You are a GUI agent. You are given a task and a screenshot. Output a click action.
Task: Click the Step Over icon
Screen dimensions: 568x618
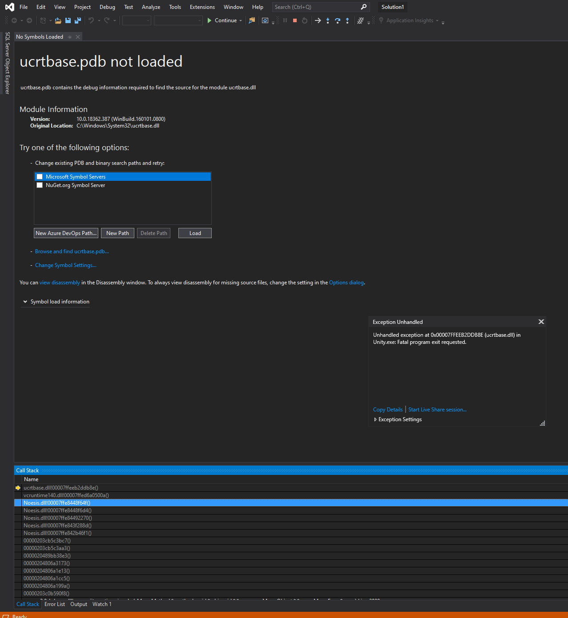pyautogui.click(x=338, y=20)
